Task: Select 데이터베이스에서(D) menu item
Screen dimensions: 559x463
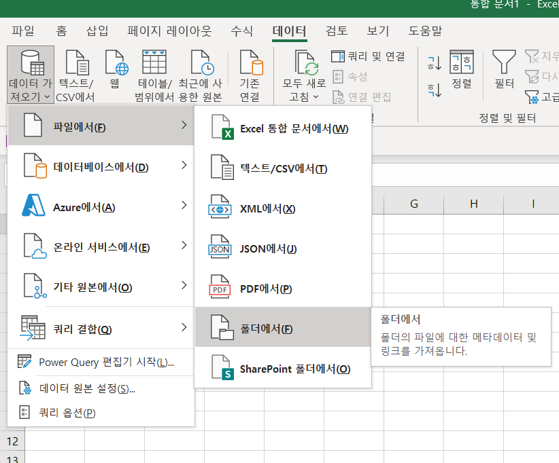Action: pyautogui.click(x=101, y=166)
